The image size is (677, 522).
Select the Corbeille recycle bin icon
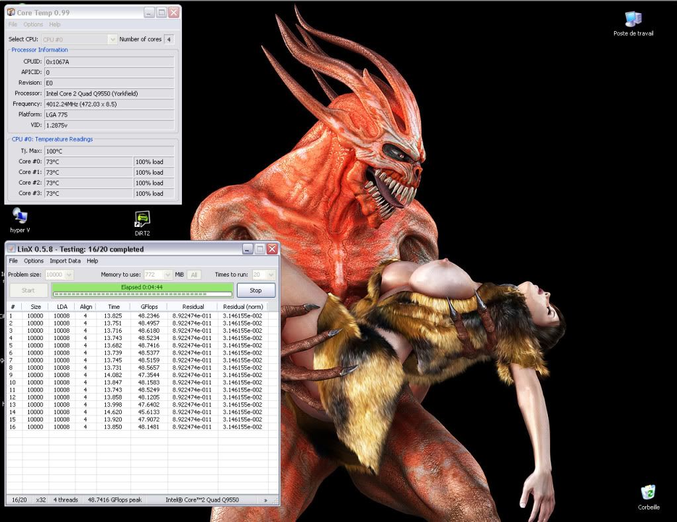[x=648, y=493]
